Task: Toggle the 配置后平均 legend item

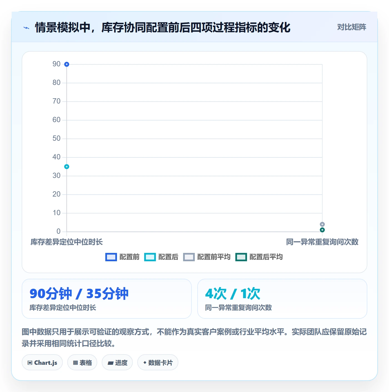Action: point(259,257)
